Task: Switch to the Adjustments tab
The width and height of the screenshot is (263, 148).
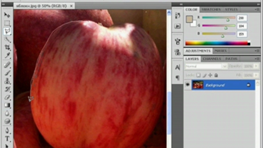Action: point(198,51)
